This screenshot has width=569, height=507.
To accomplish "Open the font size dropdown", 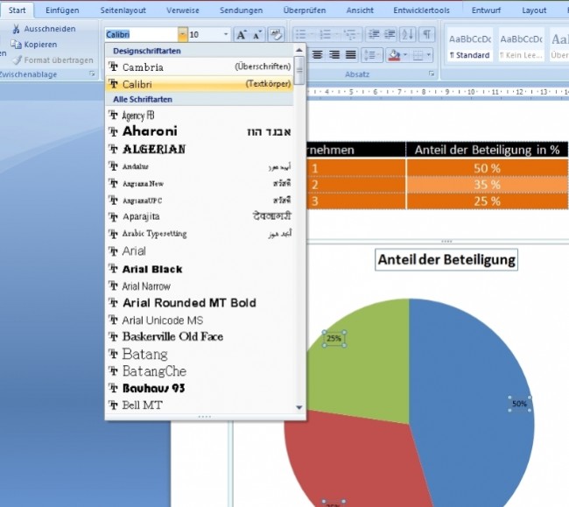I will (x=226, y=35).
